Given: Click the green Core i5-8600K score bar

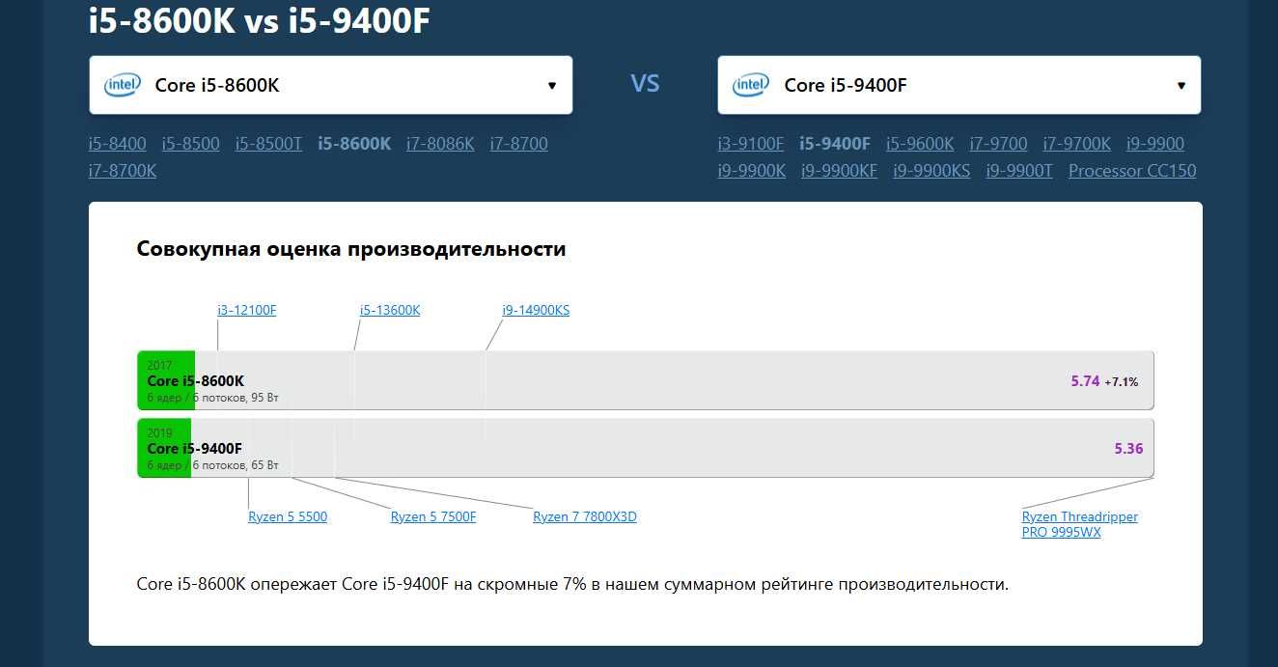Looking at the screenshot, I should [x=166, y=380].
